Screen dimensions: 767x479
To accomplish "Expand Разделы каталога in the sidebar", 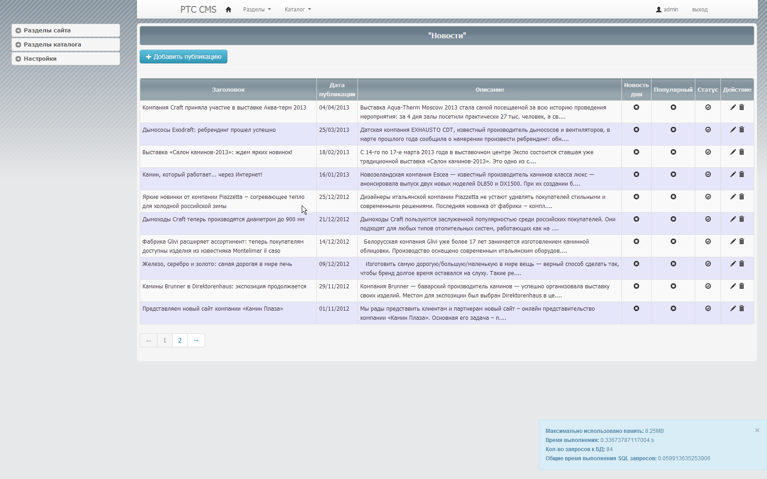I will [x=66, y=45].
